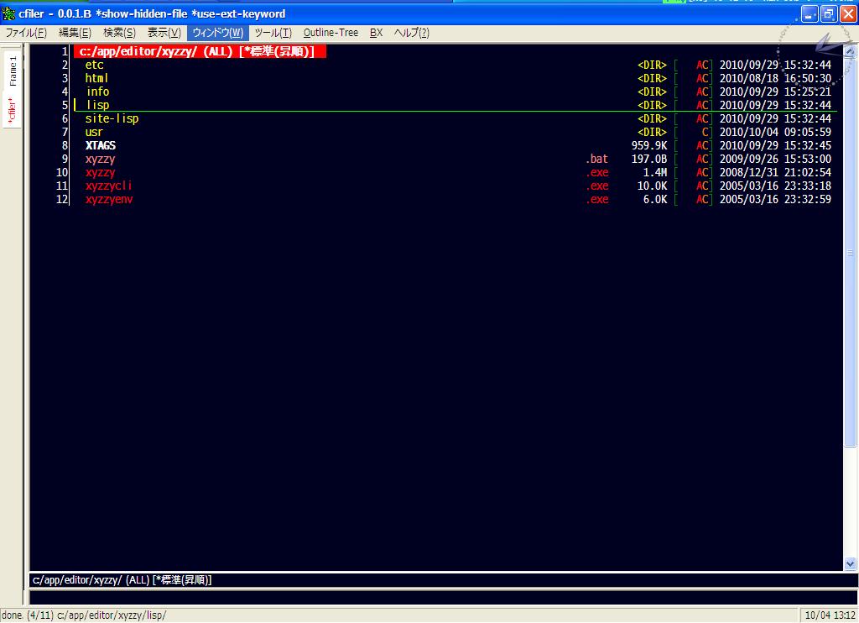Select the xyzzycli file

click(x=108, y=186)
